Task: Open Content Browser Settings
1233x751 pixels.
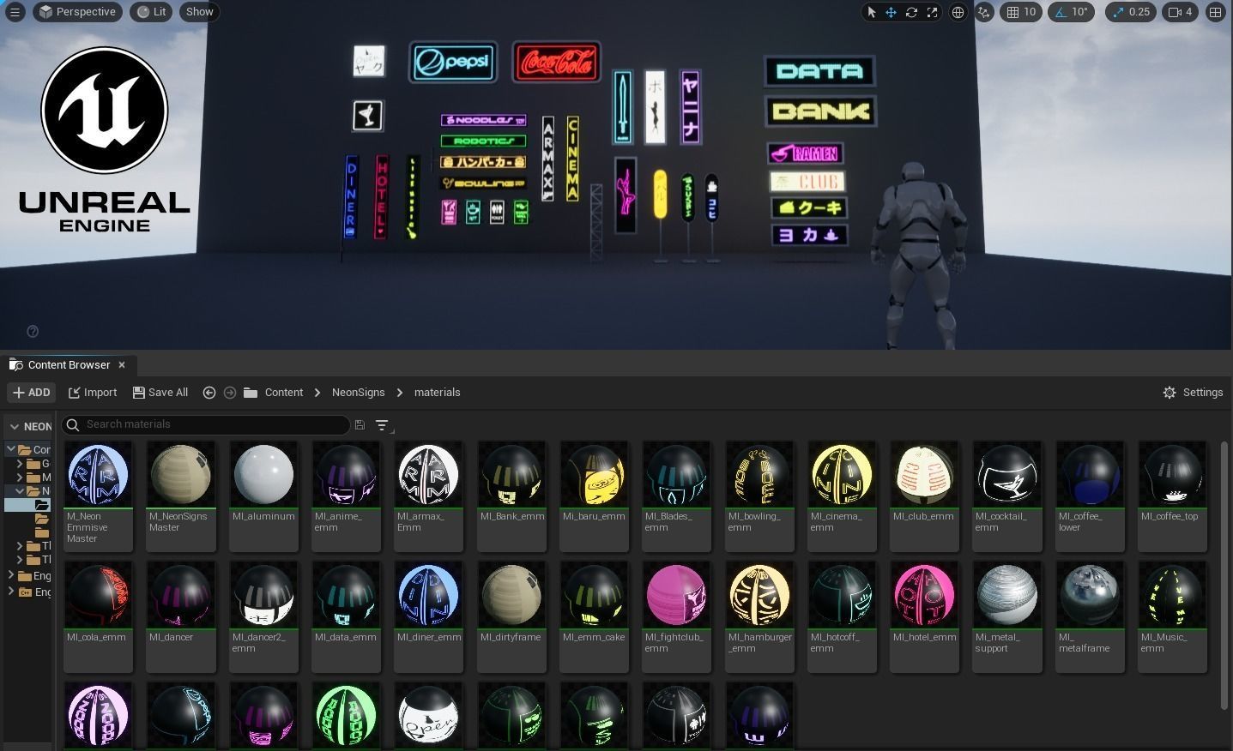Action: (1193, 393)
